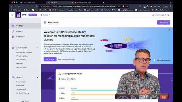
Task: Open the Apache Spark bookmark
Action: 74,10
